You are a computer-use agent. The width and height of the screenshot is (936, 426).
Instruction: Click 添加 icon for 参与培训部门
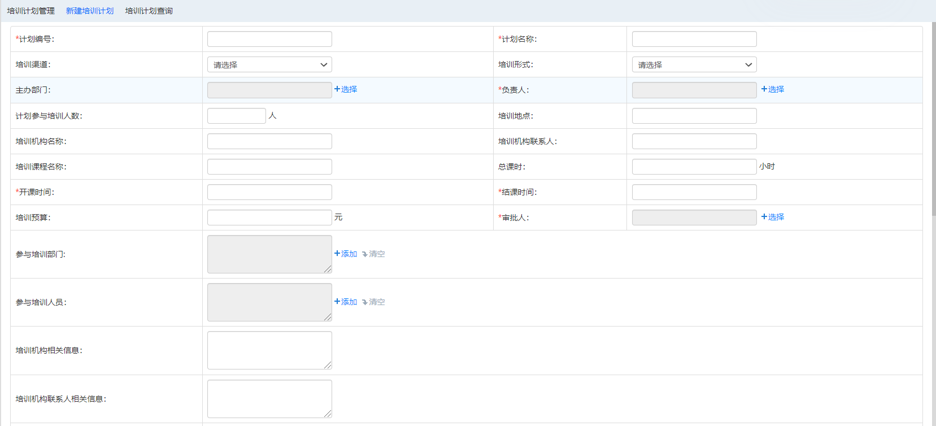point(337,254)
